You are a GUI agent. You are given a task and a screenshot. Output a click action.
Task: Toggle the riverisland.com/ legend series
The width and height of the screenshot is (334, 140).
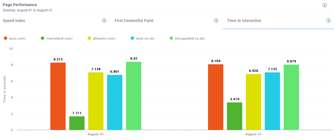(57, 38)
